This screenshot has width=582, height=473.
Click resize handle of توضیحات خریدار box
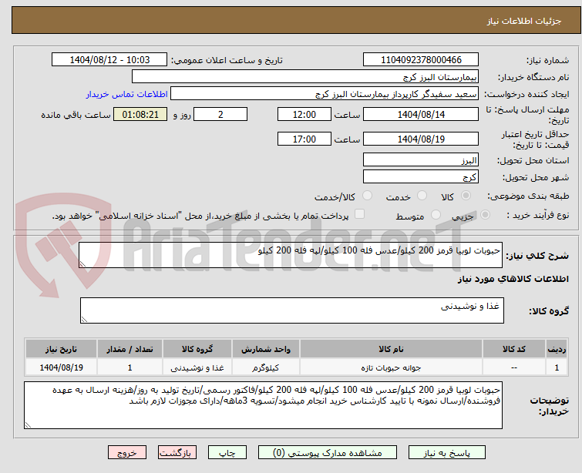click(28, 425)
